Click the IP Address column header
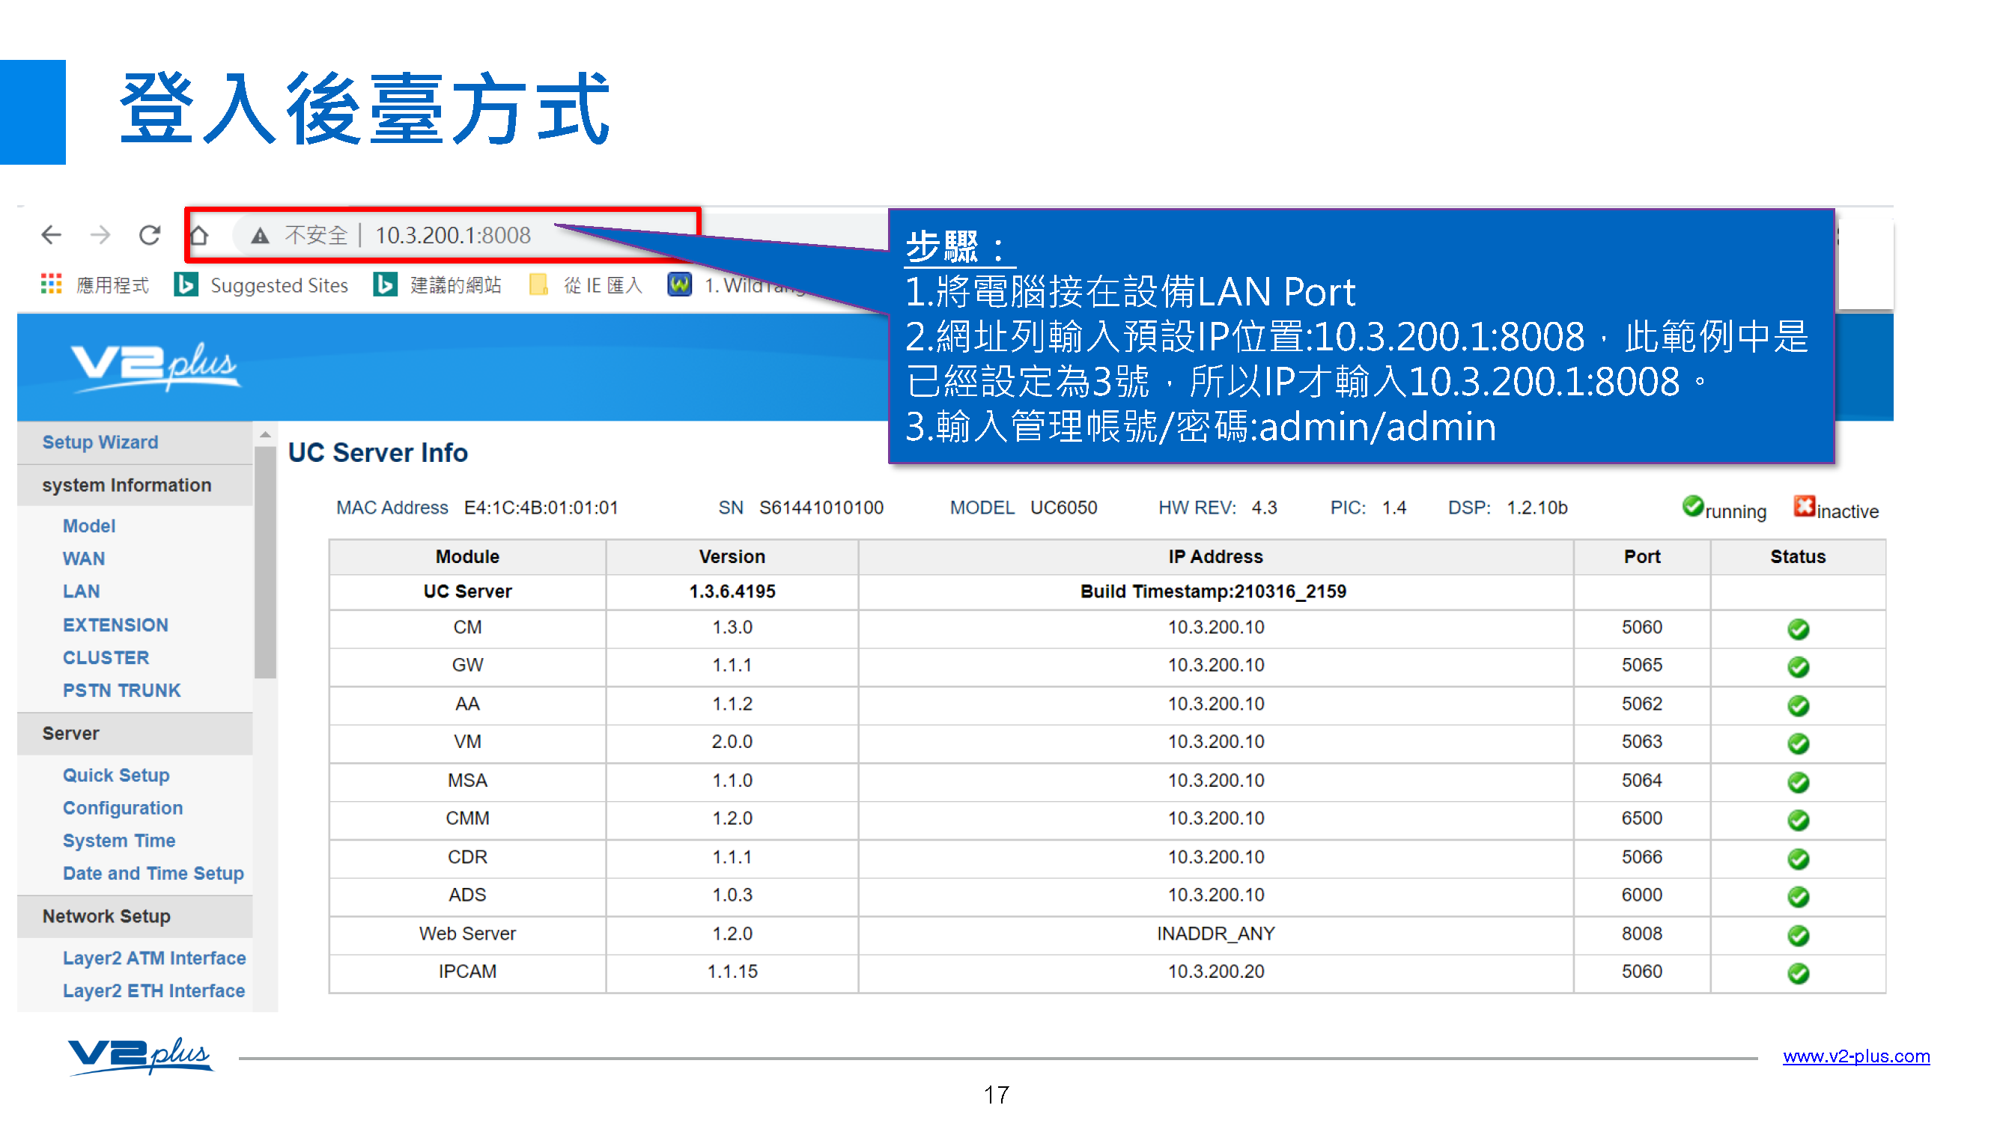Image resolution: width=1997 pixels, height=1123 pixels. click(1215, 556)
